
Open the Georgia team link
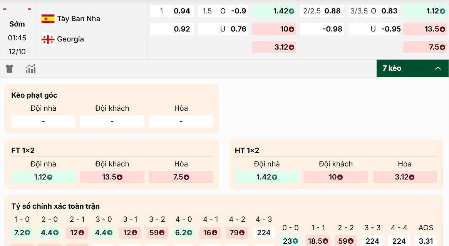coord(70,39)
